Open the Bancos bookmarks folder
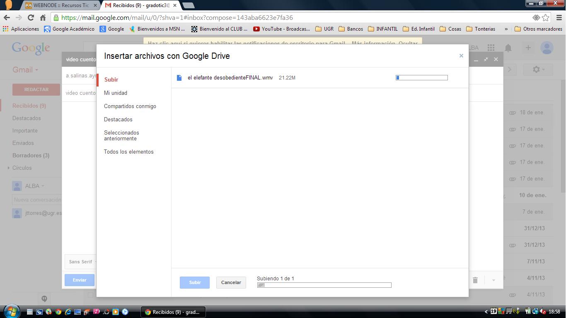Viewport: 566px width, 318px height. (351, 29)
